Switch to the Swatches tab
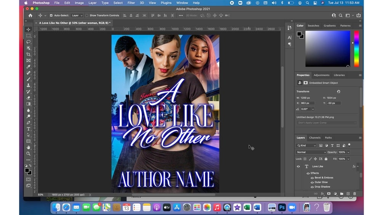The height and width of the screenshot is (215, 383). point(313,25)
